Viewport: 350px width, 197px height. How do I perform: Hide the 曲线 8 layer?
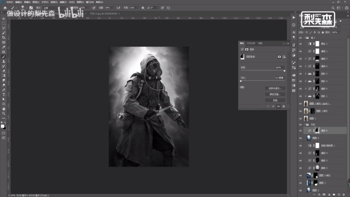[301, 131]
